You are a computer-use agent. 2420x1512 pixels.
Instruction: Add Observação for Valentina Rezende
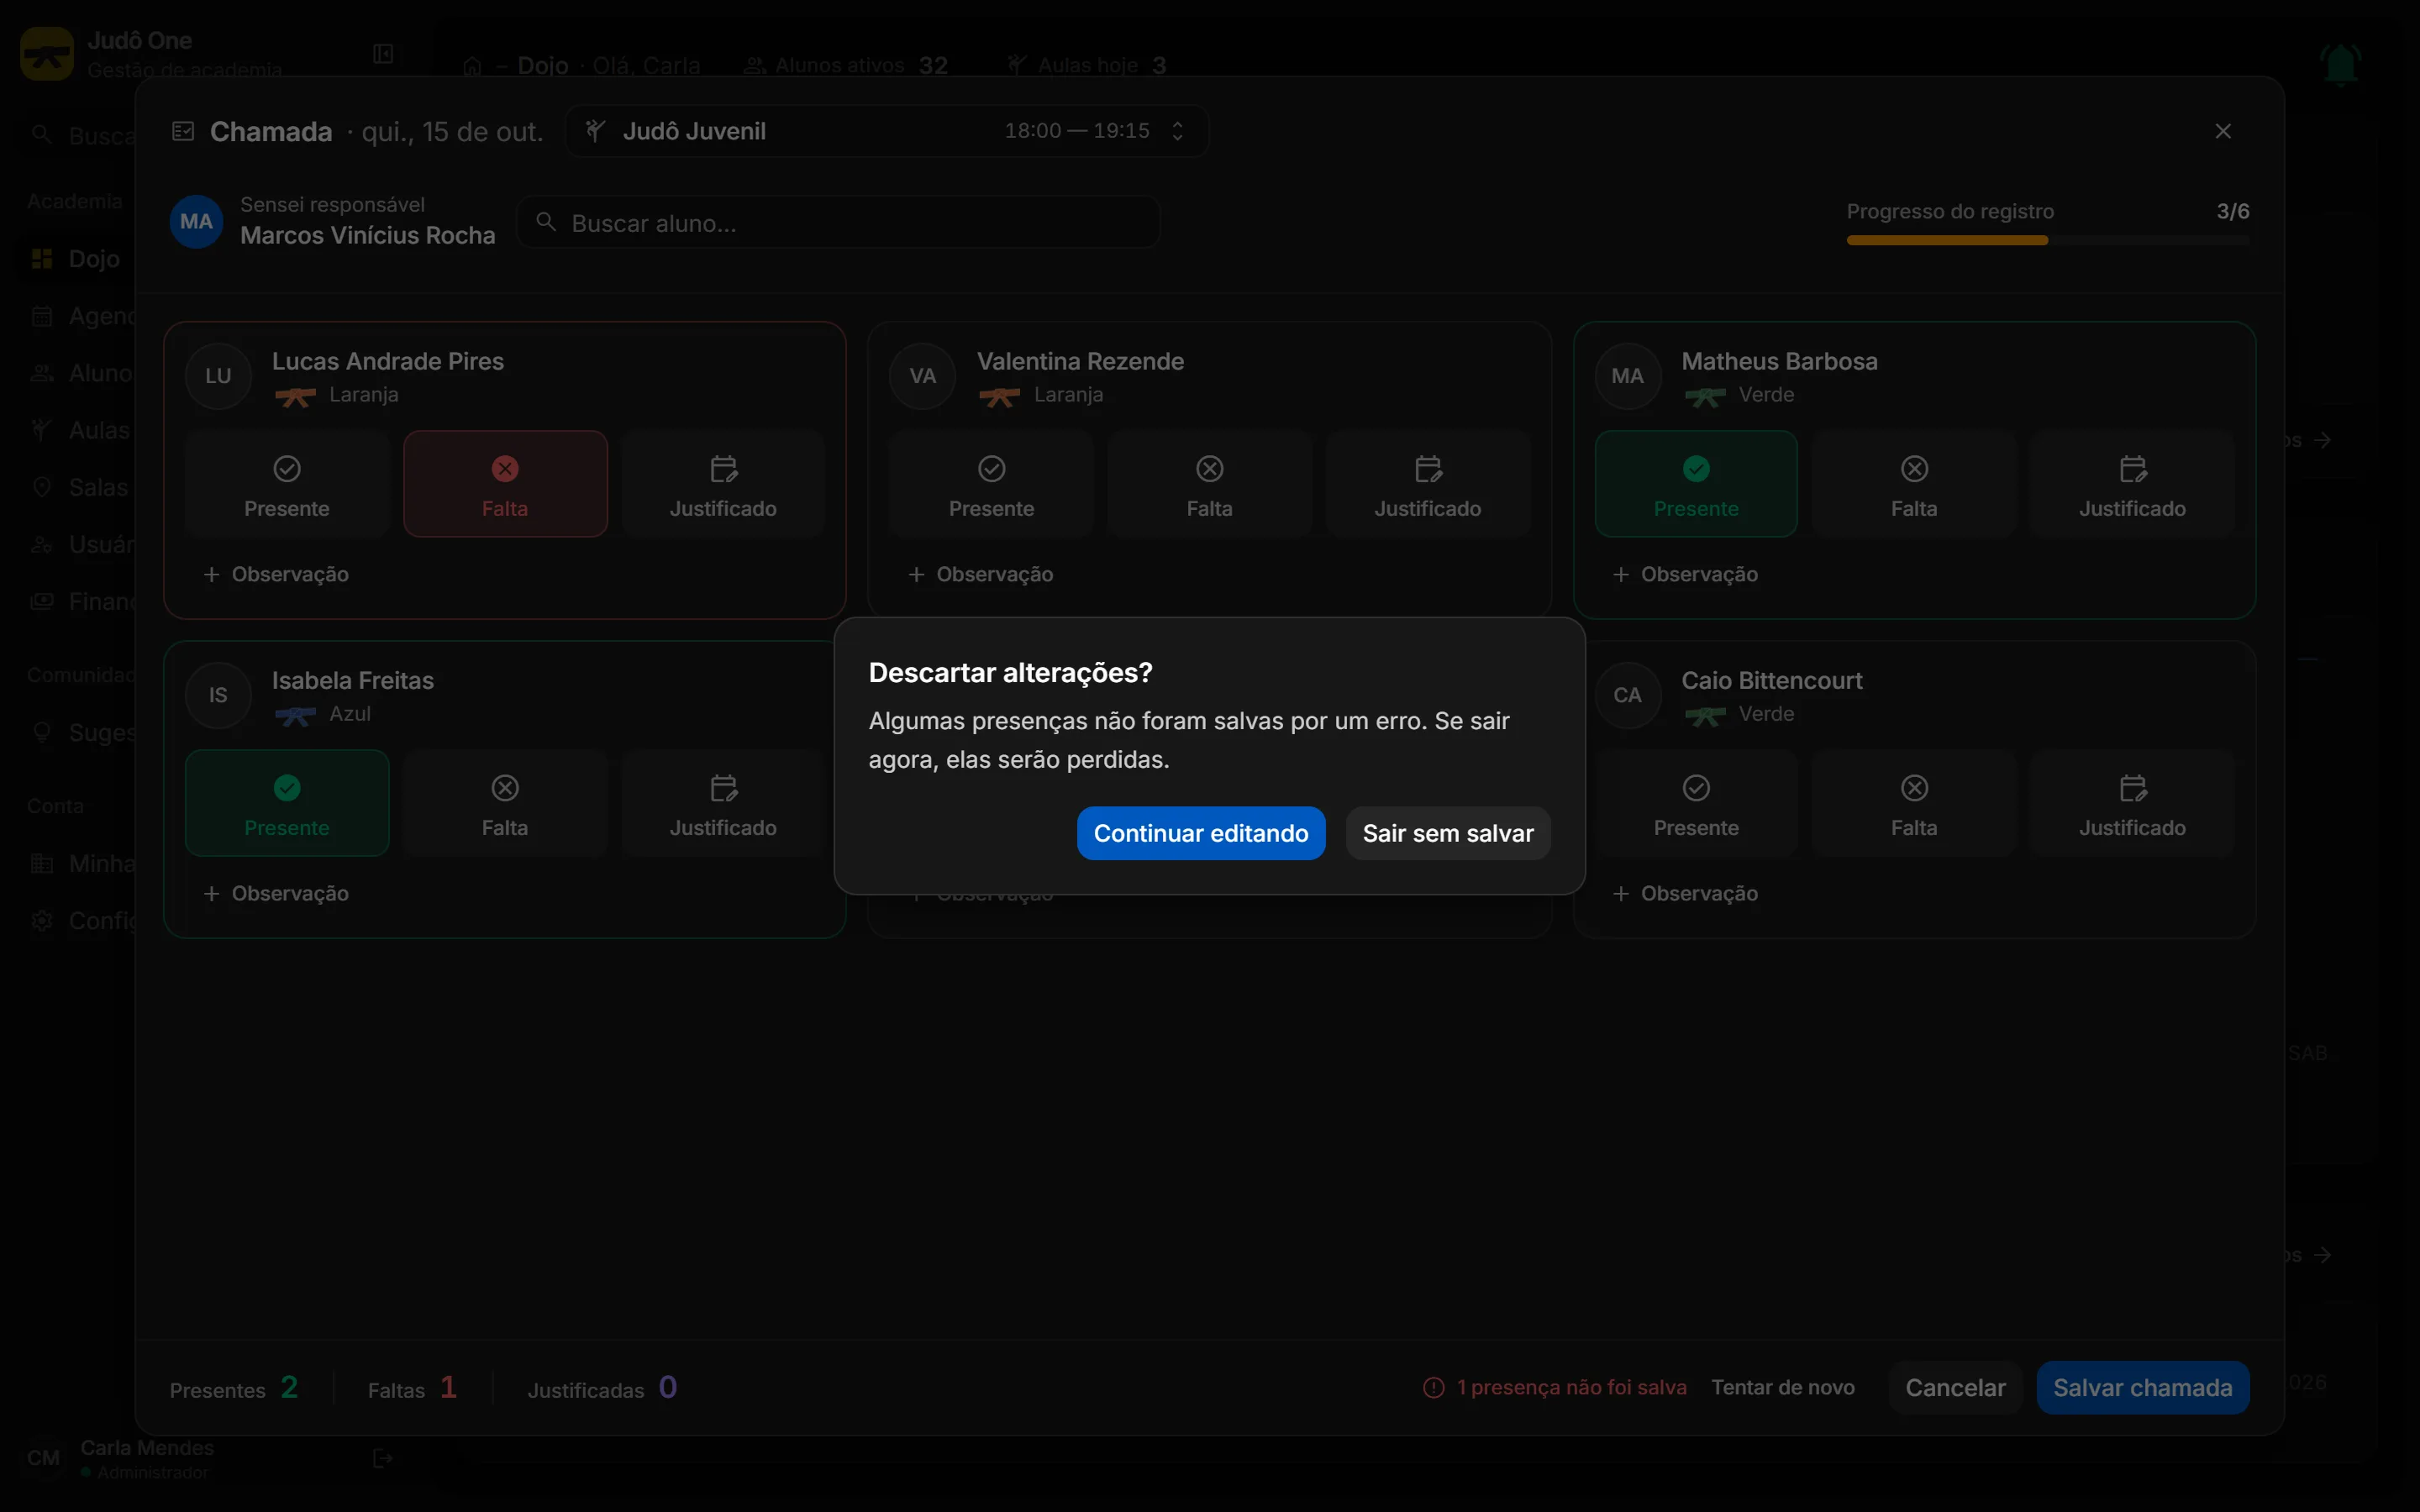tap(980, 574)
